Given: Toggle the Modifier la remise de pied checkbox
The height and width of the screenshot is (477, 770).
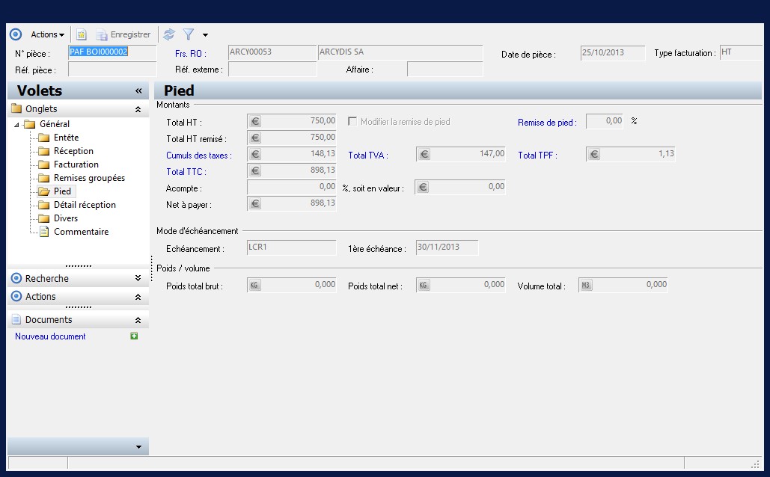Looking at the screenshot, I should [352, 122].
